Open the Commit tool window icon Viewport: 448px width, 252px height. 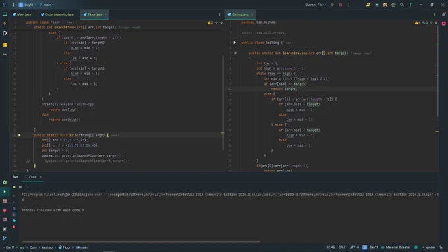coord(5,24)
